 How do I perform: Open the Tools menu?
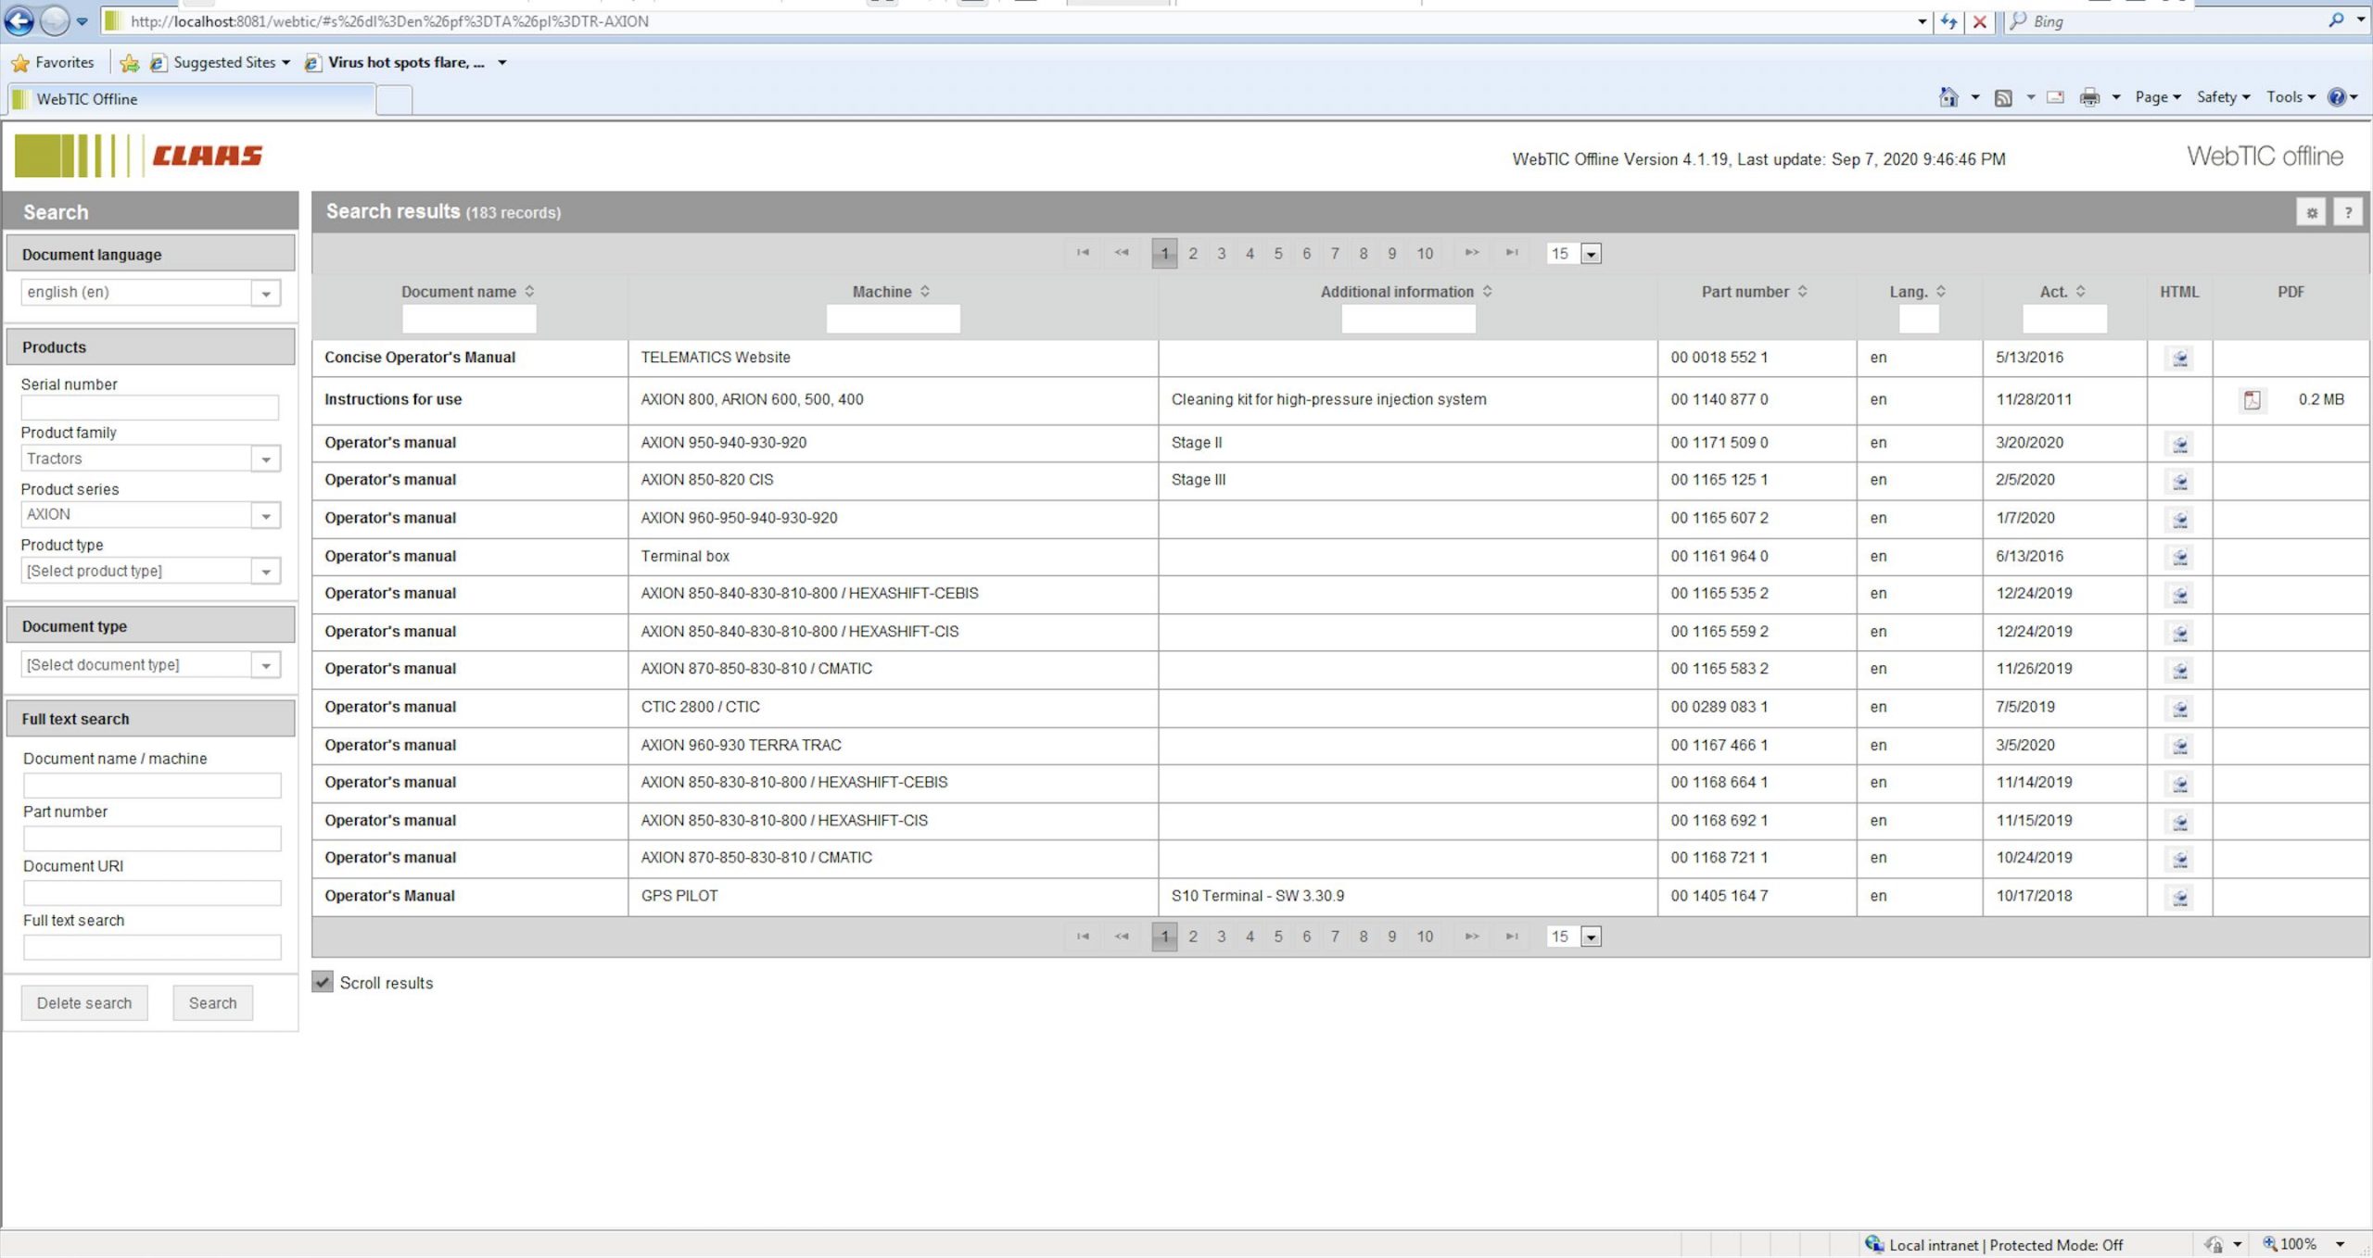point(2291,96)
